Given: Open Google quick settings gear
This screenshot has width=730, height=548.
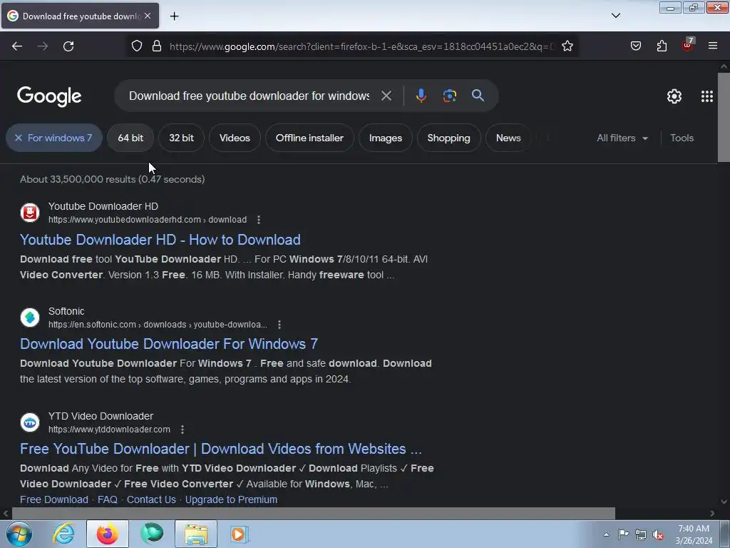Looking at the screenshot, I should (674, 96).
